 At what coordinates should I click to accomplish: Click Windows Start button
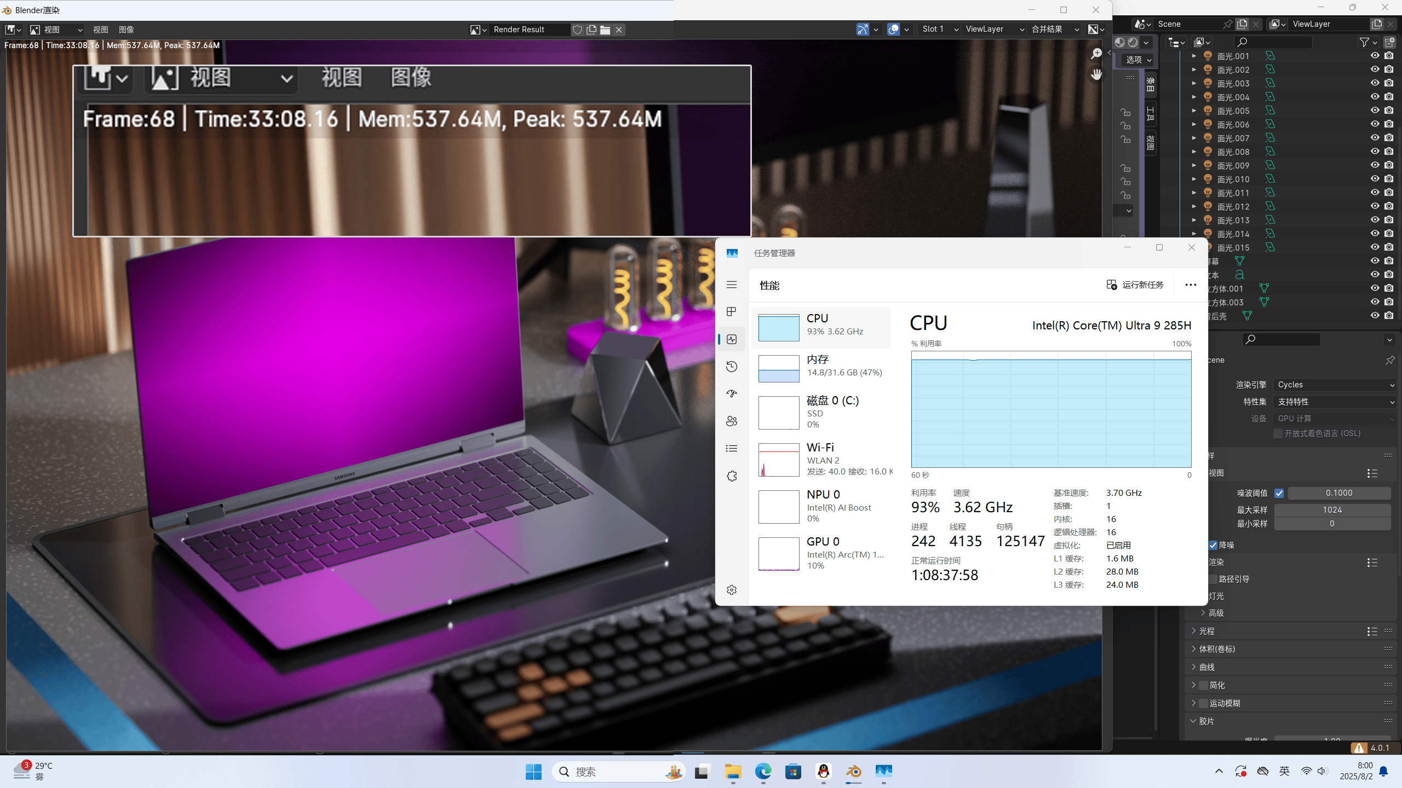coord(533,772)
